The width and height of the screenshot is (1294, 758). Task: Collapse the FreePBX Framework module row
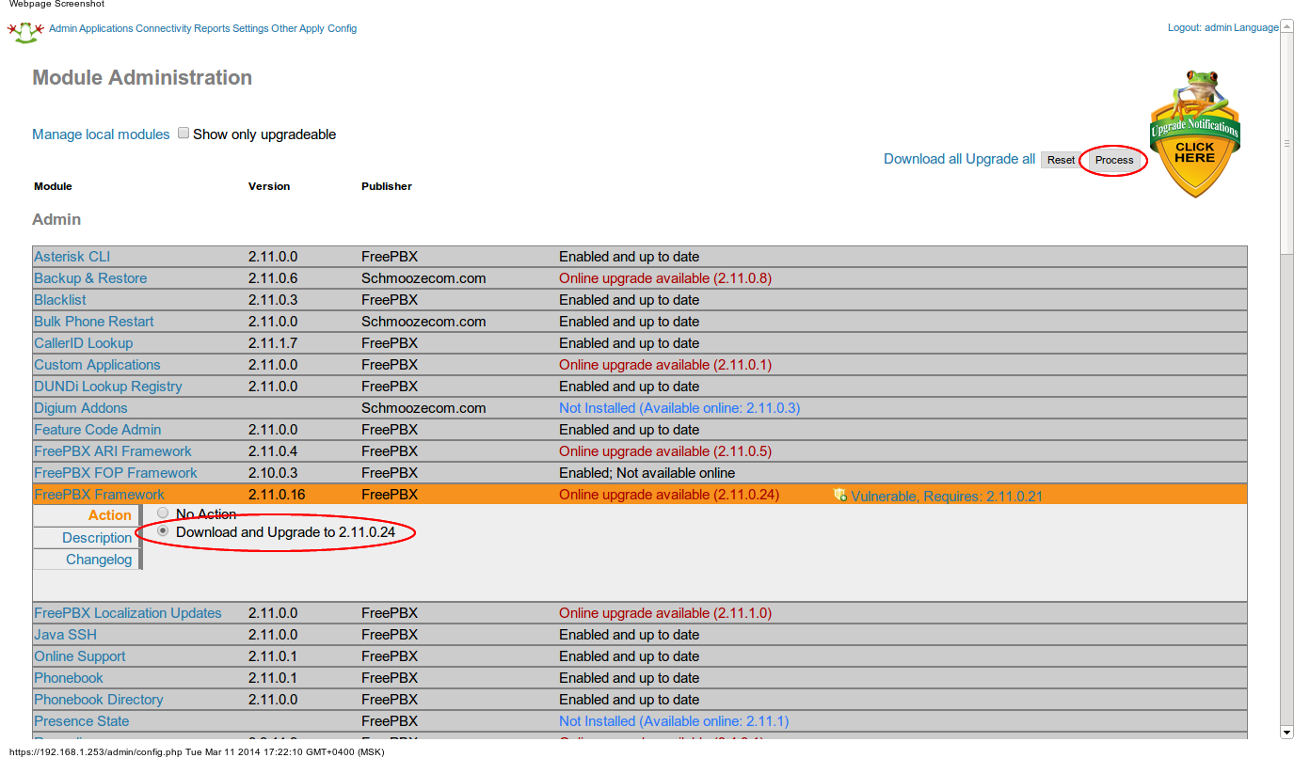coord(99,495)
